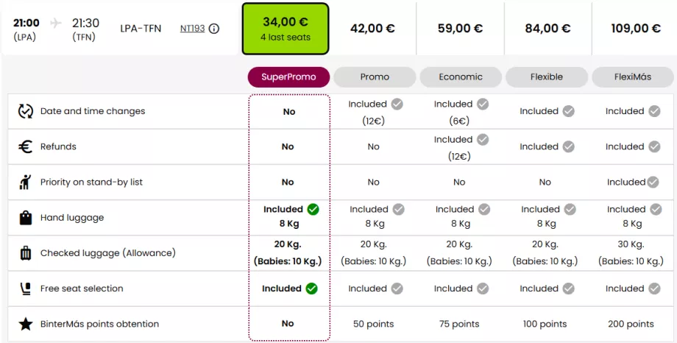Click the Free seat selection icon
This screenshot has height=343, width=677.
click(26, 289)
